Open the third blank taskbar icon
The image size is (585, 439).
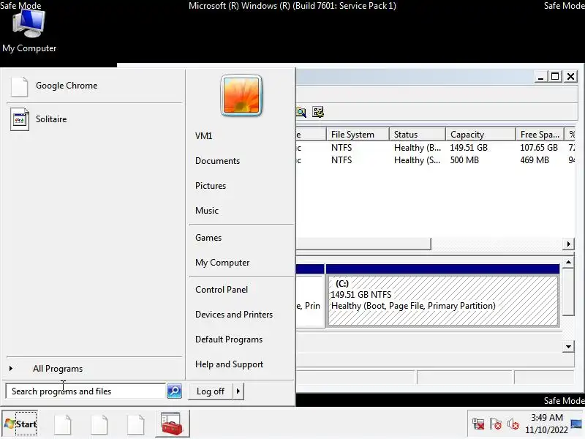pos(136,424)
